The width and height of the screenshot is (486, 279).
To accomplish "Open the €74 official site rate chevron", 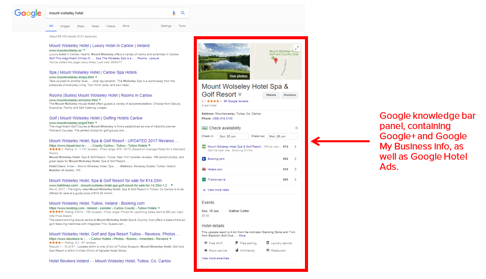I will (x=295, y=146).
